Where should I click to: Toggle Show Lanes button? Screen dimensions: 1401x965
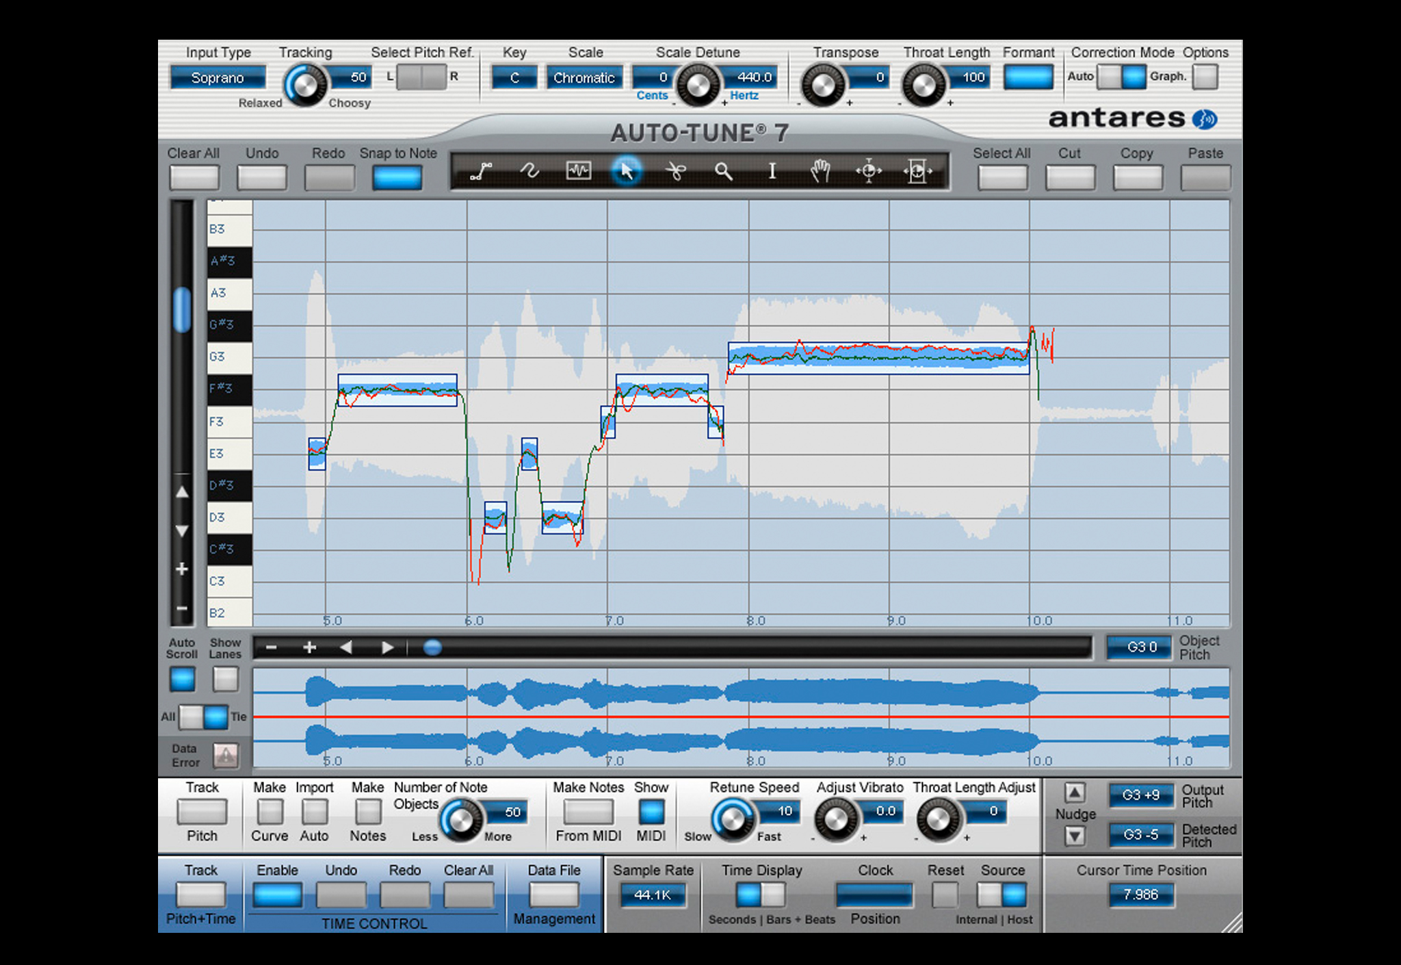pos(226,680)
